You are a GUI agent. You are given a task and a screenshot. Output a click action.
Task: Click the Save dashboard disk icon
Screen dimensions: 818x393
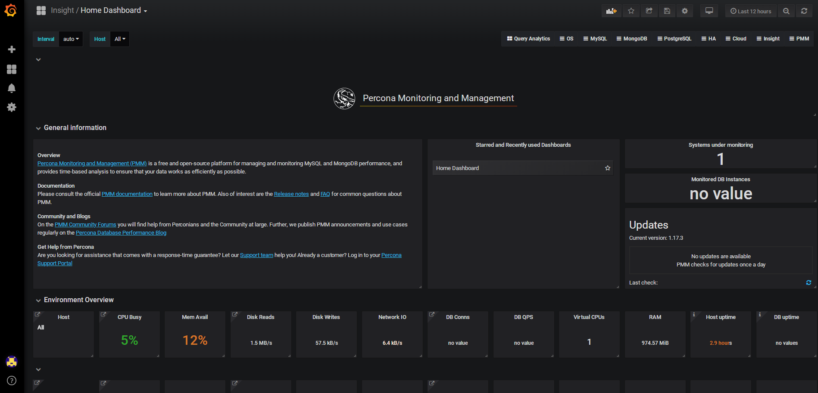pos(667,11)
